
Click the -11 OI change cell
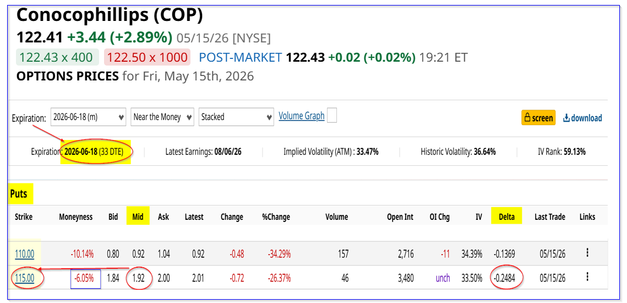coord(445,254)
